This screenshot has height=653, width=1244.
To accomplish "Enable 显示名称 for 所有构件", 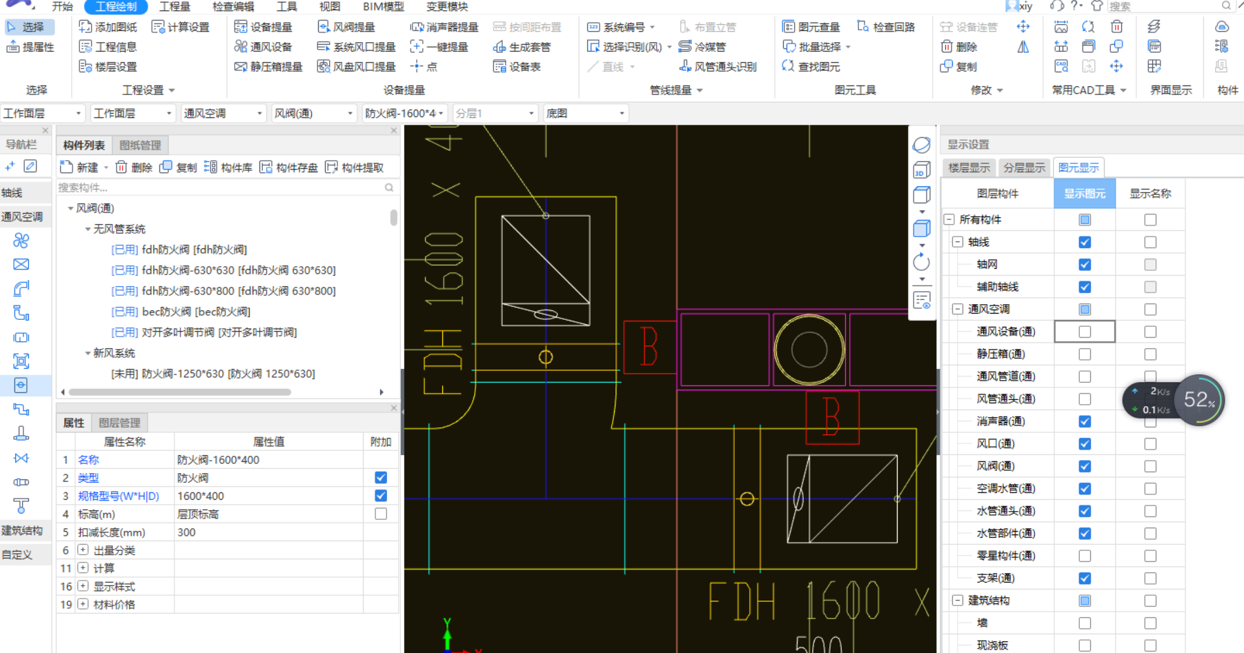I will coord(1150,220).
